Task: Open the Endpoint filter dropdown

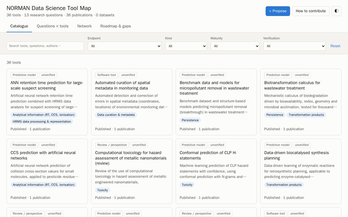Action: click(125, 46)
